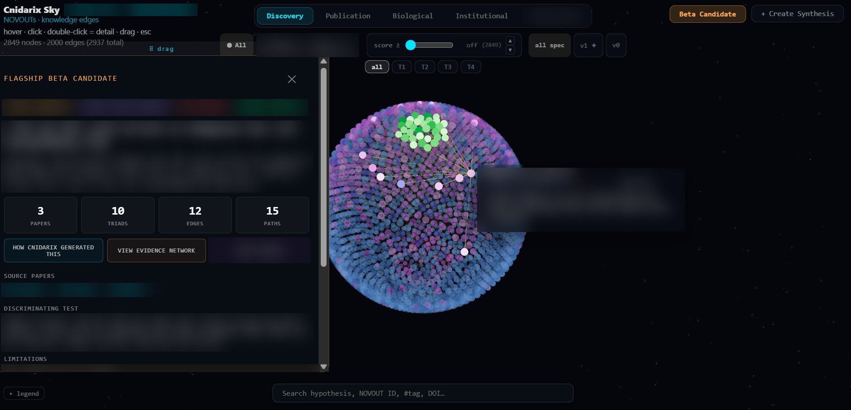Click the score stepper down arrow
The image size is (851, 410).
point(510,50)
